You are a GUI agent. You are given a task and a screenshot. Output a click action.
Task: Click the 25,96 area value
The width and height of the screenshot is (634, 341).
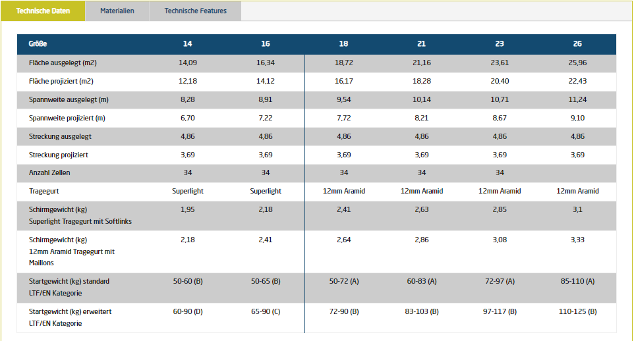click(577, 63)
